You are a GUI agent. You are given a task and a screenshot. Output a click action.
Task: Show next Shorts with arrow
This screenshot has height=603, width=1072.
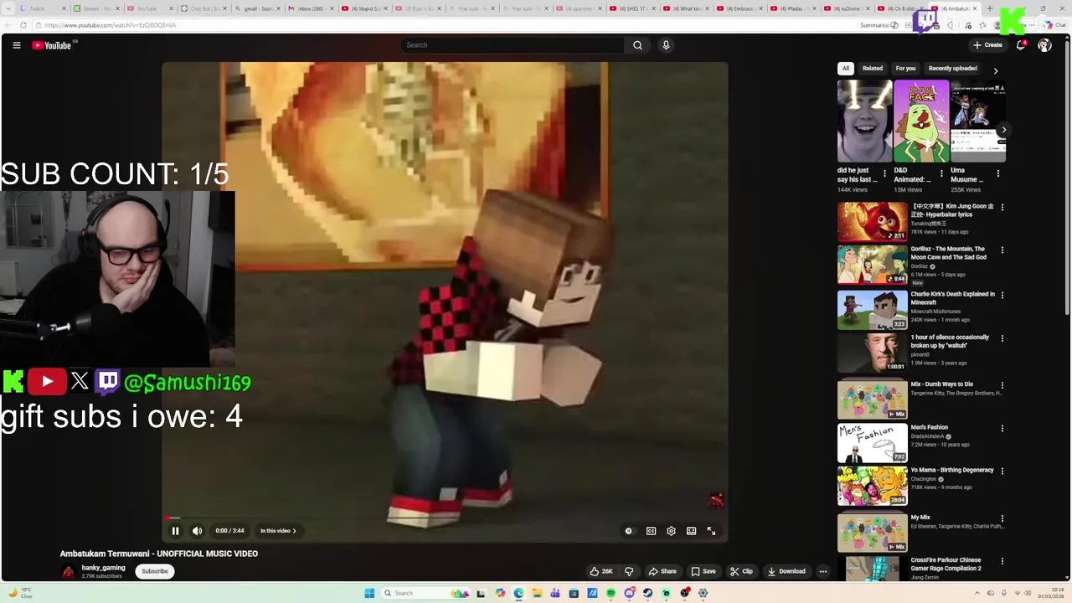click(1003, 130)
